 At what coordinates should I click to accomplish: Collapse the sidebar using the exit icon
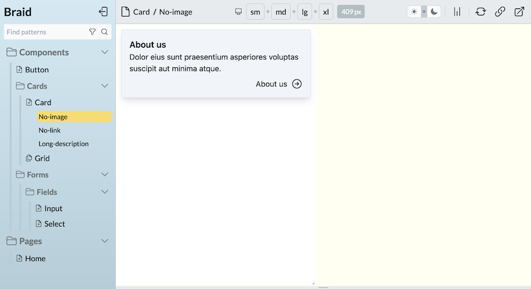(x=104, y=12)
